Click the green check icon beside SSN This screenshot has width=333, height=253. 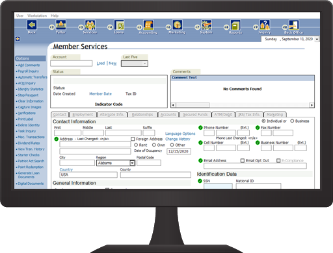point(200,181)
